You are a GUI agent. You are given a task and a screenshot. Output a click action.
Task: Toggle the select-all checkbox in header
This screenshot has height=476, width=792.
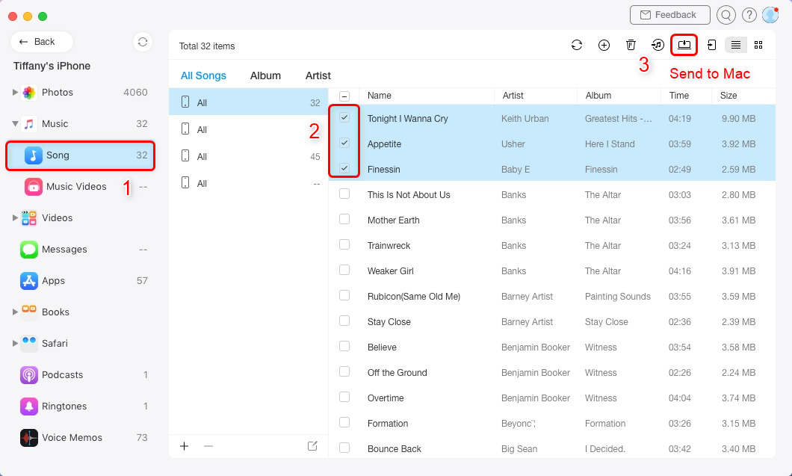tap(344, 96)
